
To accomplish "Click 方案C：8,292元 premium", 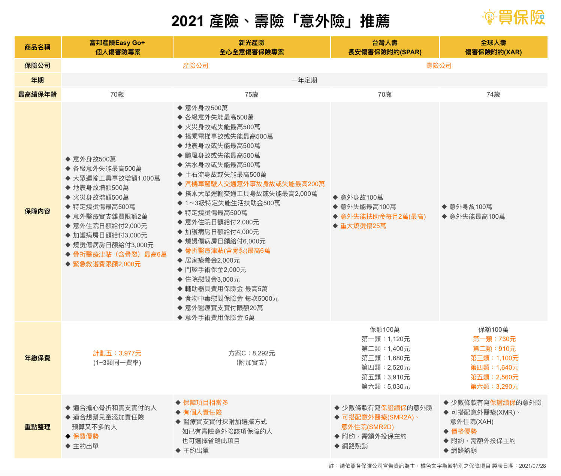I will (x=252, y=353).
